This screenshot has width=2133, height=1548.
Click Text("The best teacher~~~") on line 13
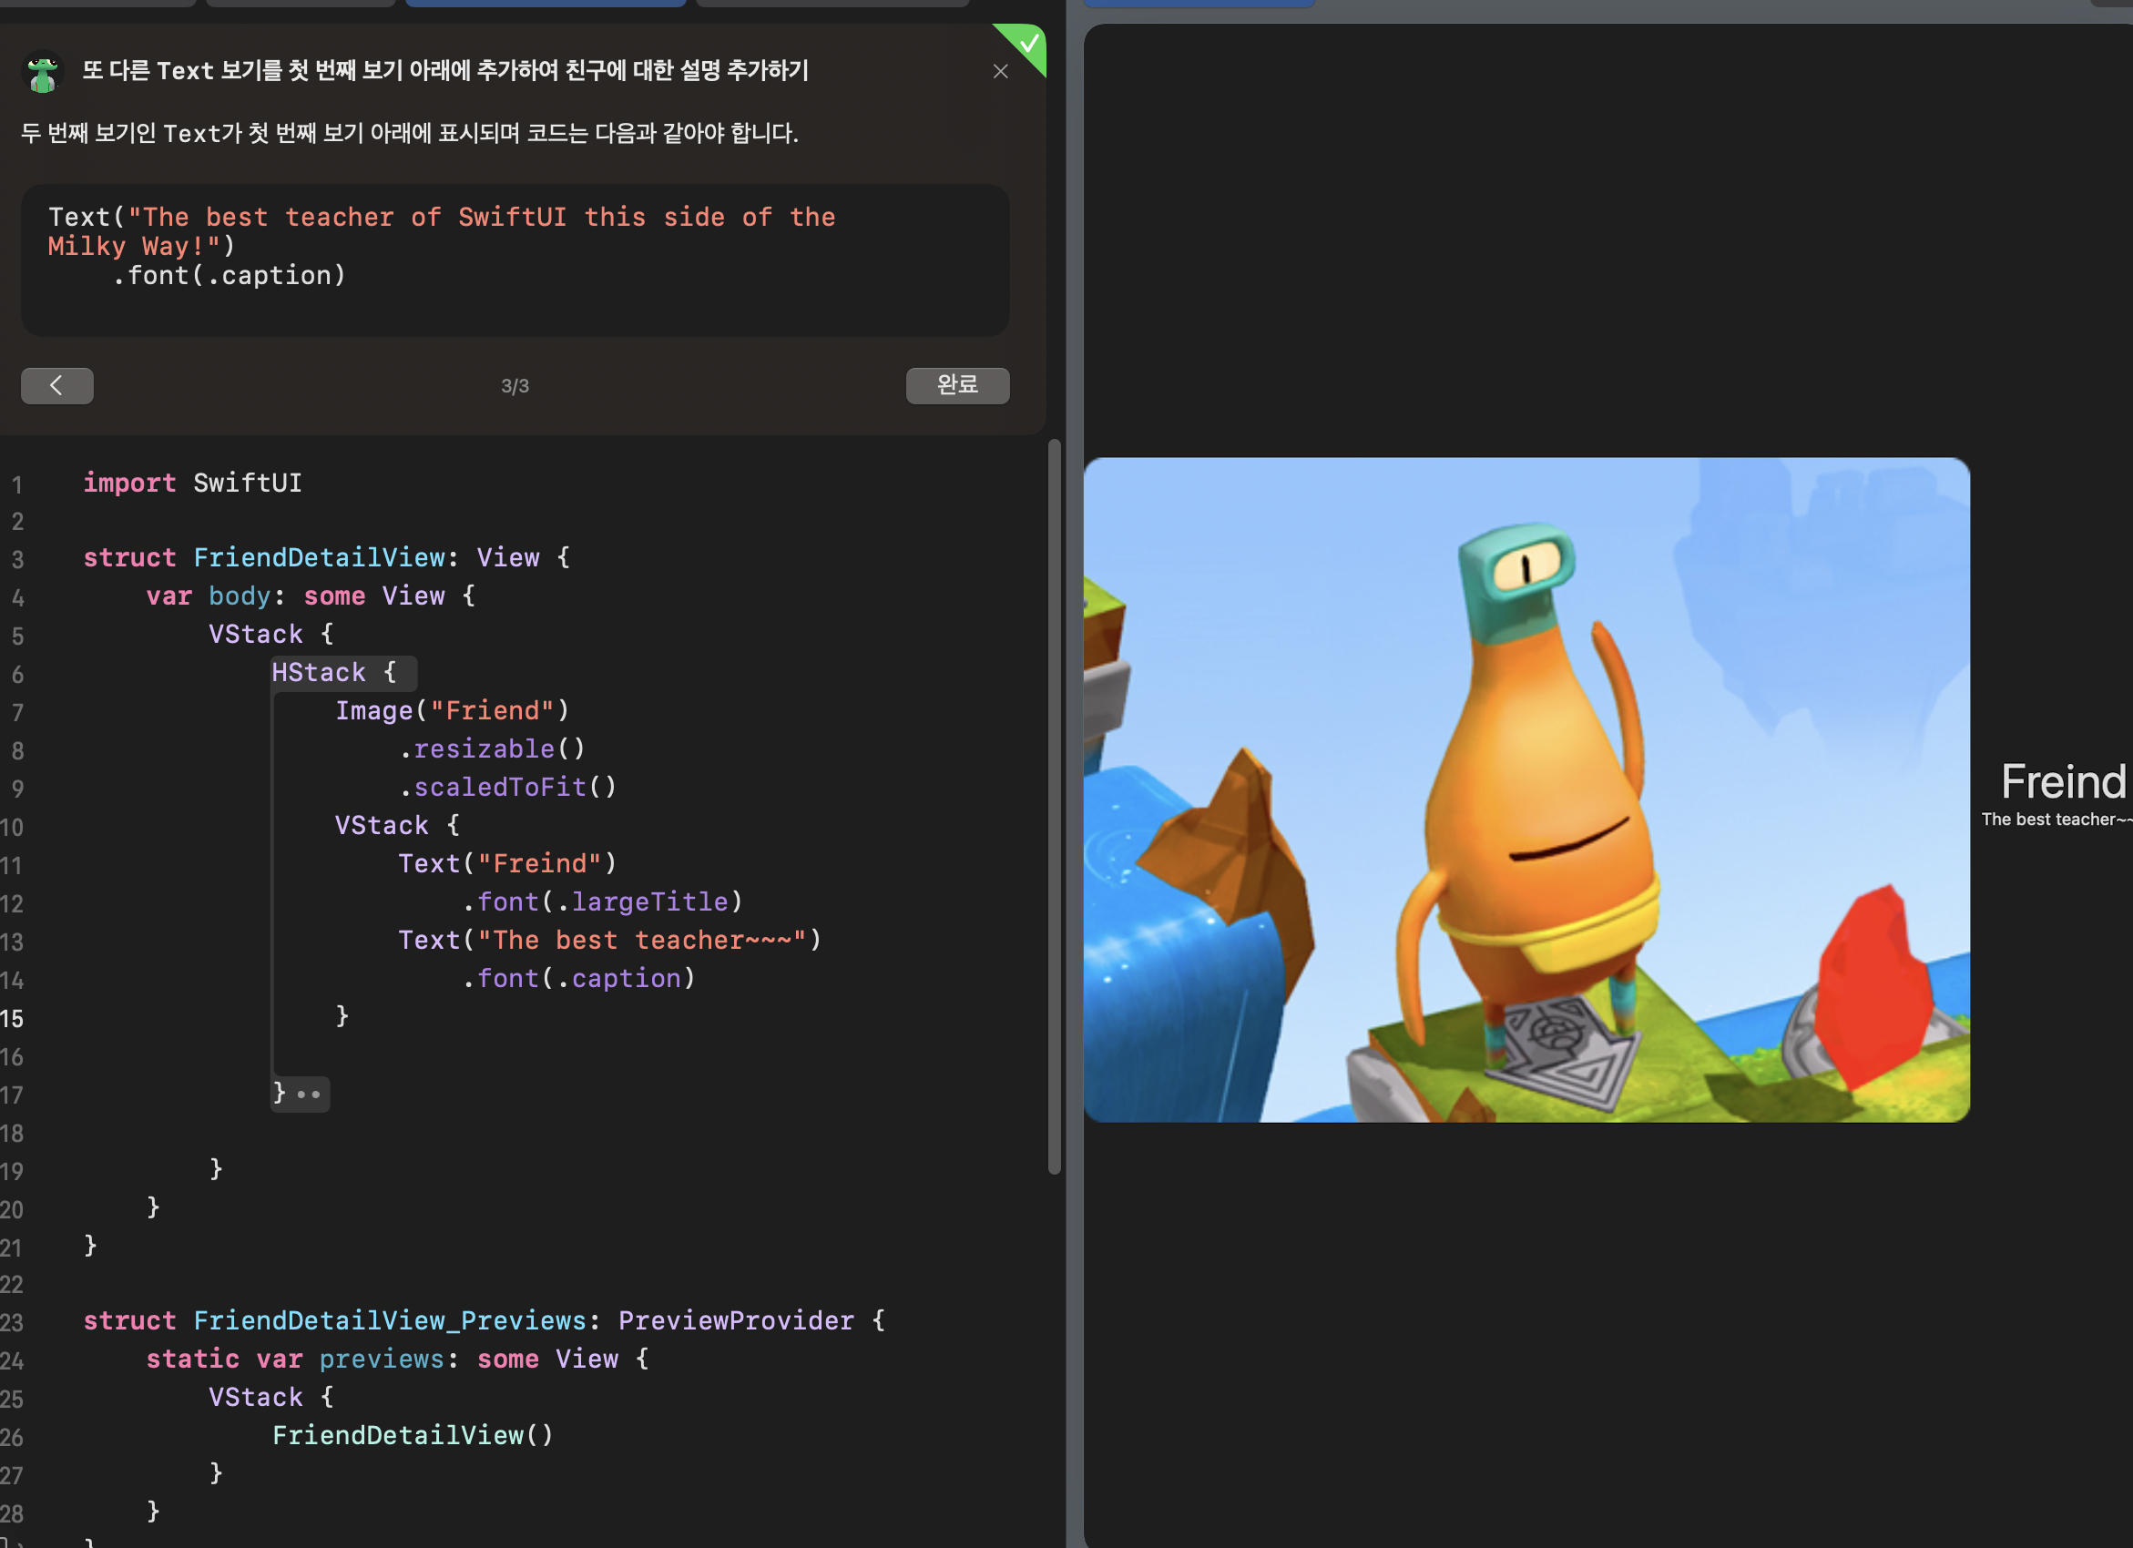click(x=610, y=941)
